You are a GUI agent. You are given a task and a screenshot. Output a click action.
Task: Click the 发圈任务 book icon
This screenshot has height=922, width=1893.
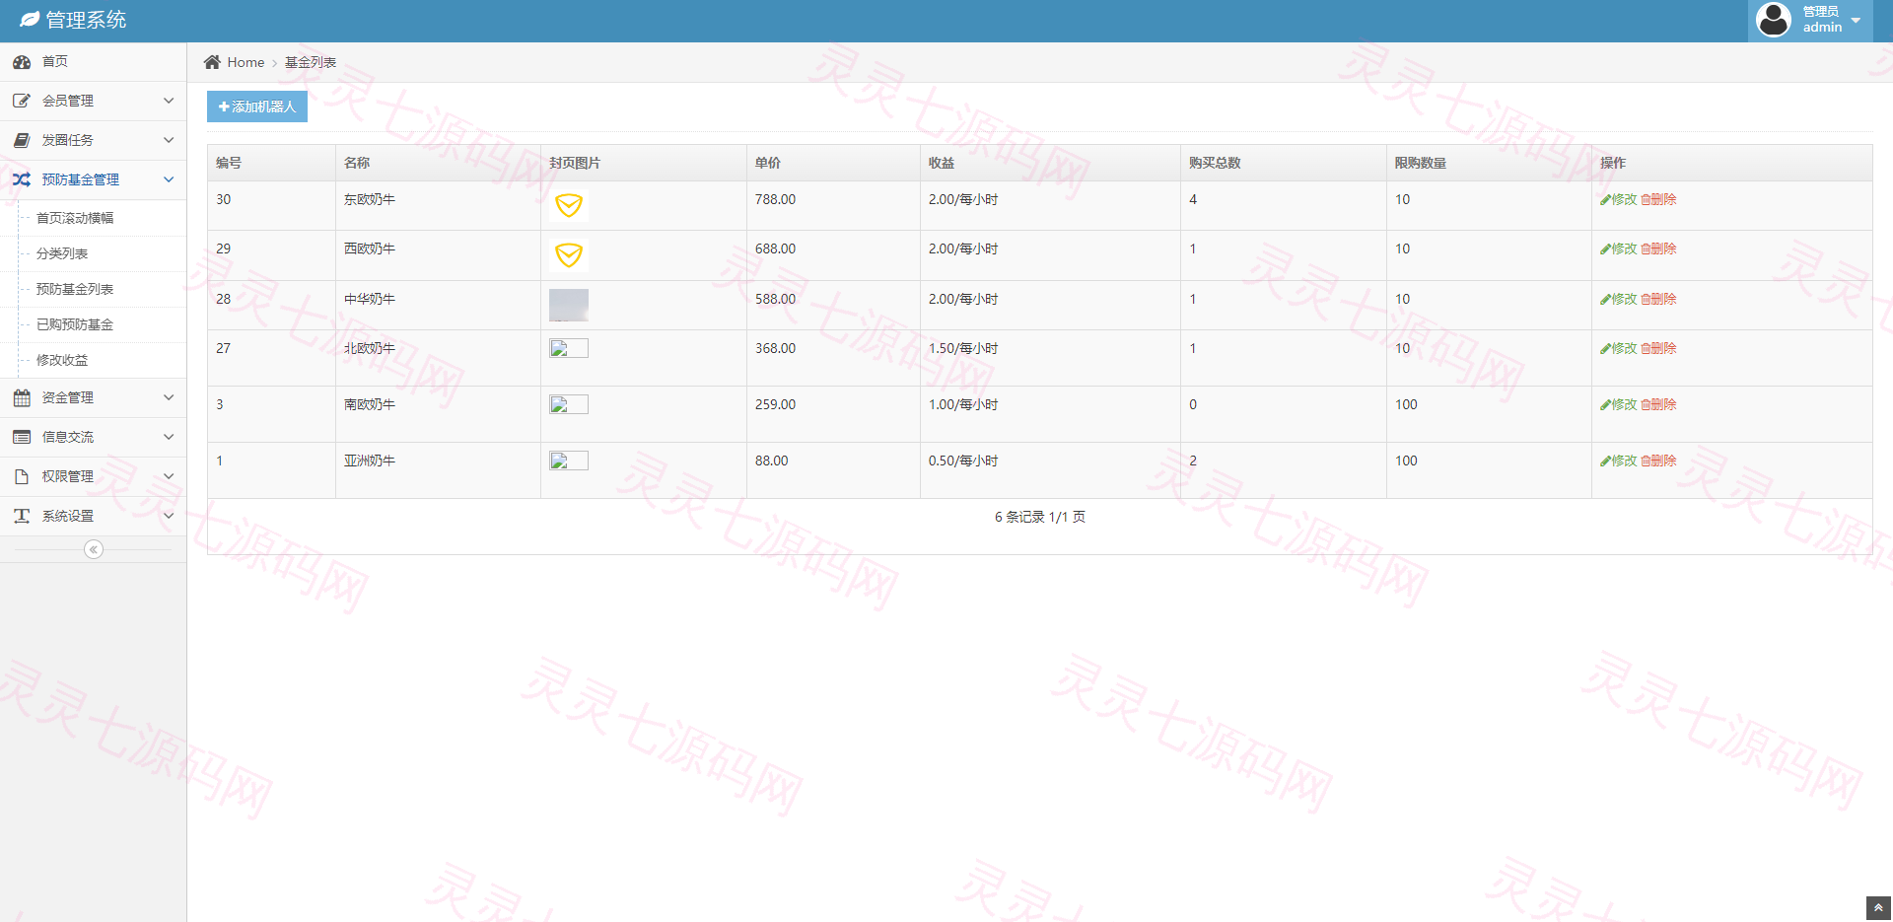[x=22, y=140]
